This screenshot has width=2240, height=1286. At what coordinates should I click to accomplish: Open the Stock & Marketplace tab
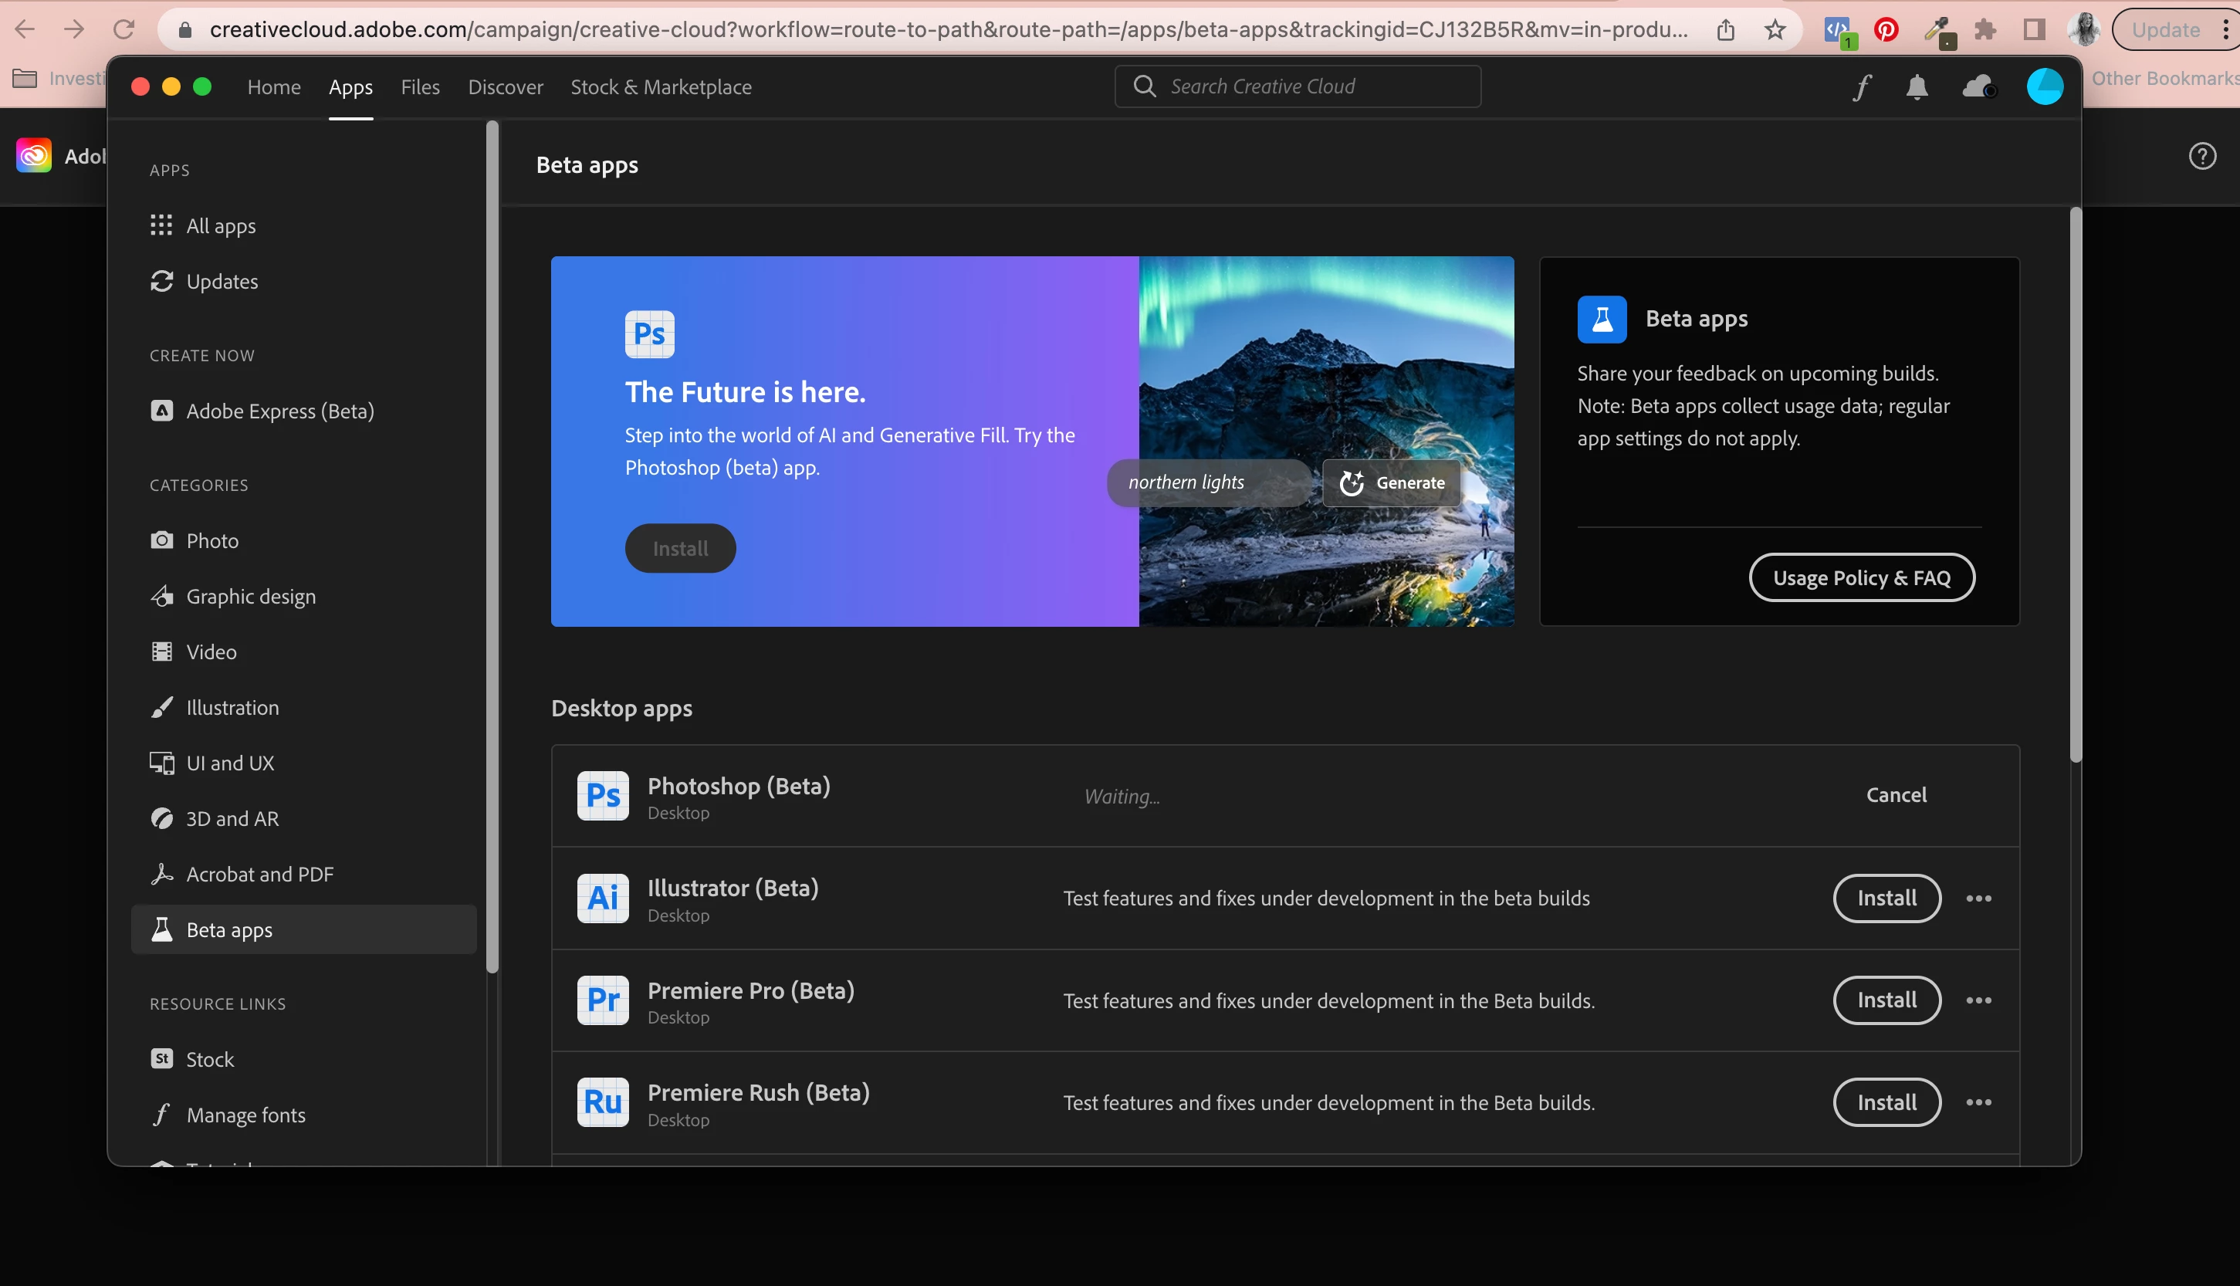(x=661, y=86)
